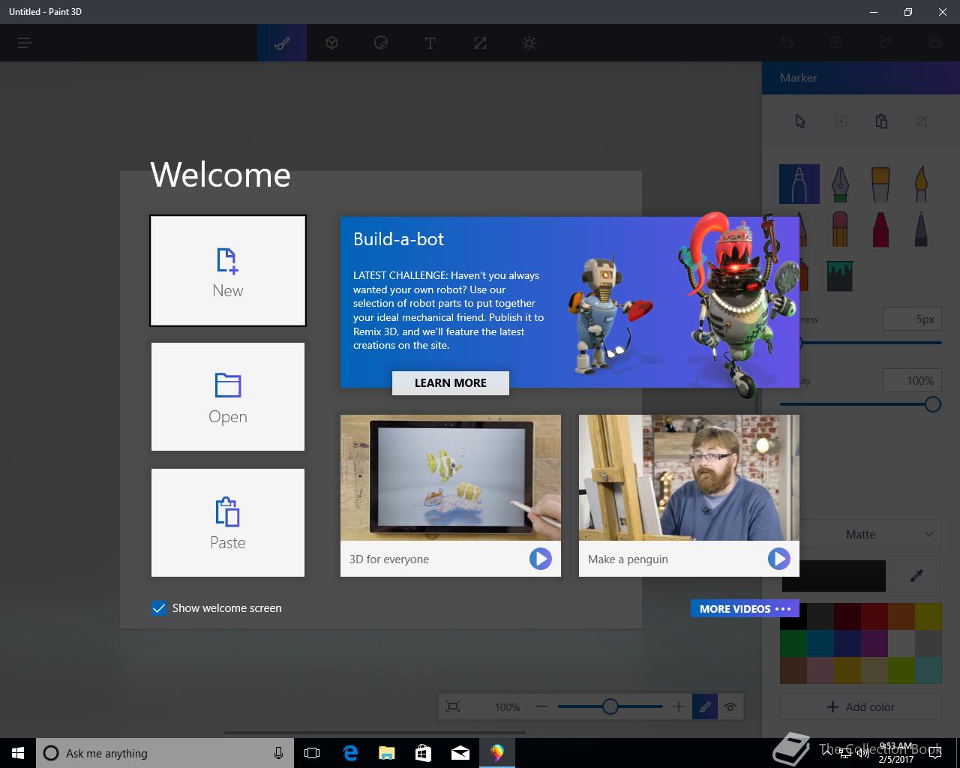Pick the purple palette swatch
The image size is (960, 768).
click(874, 643)
